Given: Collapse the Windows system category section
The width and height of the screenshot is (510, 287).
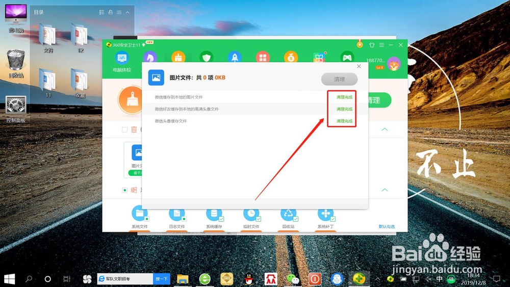Looking at the screenshot, I should click(385, 190).
